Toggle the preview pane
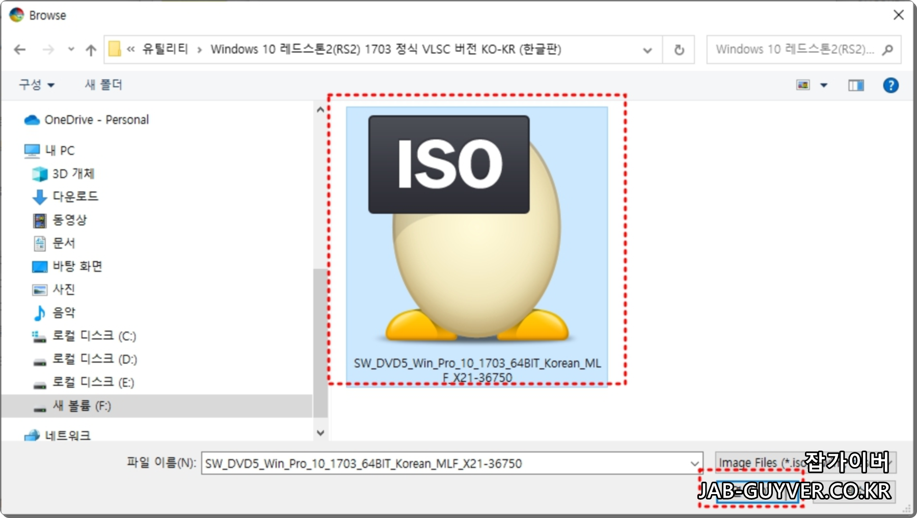The image size is (917, 518). [x=856, y=86]
